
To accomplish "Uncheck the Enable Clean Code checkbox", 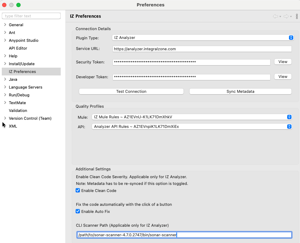I will [77, 190].
